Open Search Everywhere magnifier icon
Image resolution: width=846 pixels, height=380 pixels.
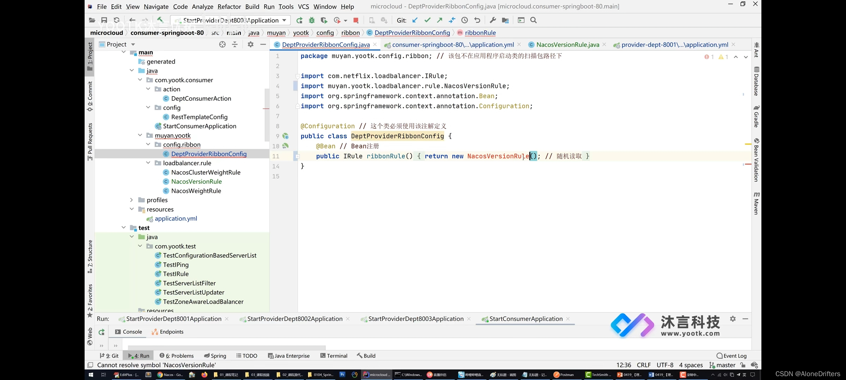(533, 20)
